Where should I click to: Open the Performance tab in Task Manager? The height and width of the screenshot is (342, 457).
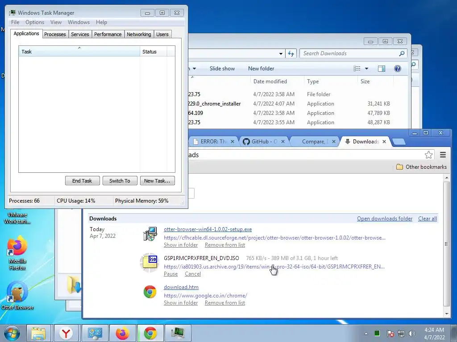pyautogui.click(x=108, y=34)
